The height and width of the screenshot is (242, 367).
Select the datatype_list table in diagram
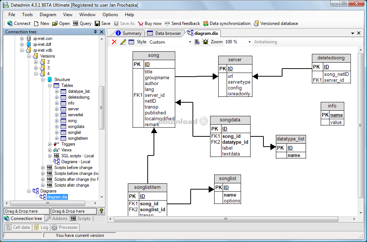tap(291, 147)
